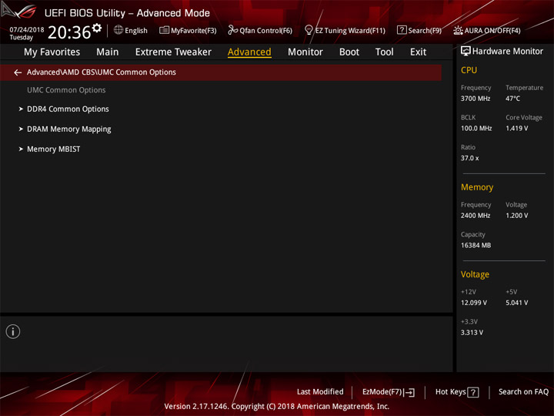
Task: Click the Advanced\AMD CBS\UMC Common Options breadcrumb
Action: [x=102, y=72]
